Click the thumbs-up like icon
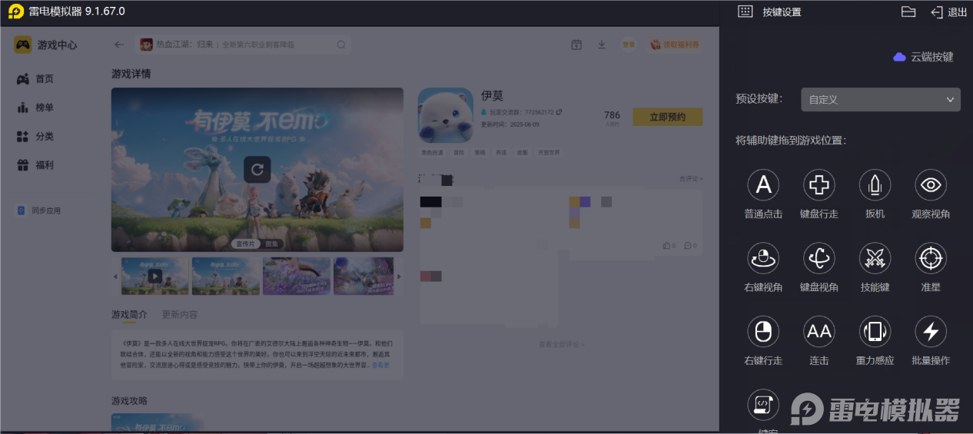Screen dimensions: 973x434 (666, 246)
